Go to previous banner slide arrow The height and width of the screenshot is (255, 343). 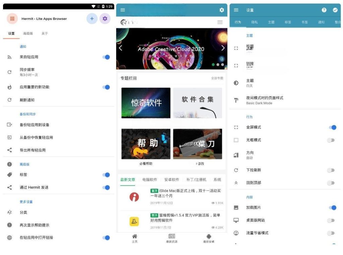pyautogui.click(x=121, y=48)
